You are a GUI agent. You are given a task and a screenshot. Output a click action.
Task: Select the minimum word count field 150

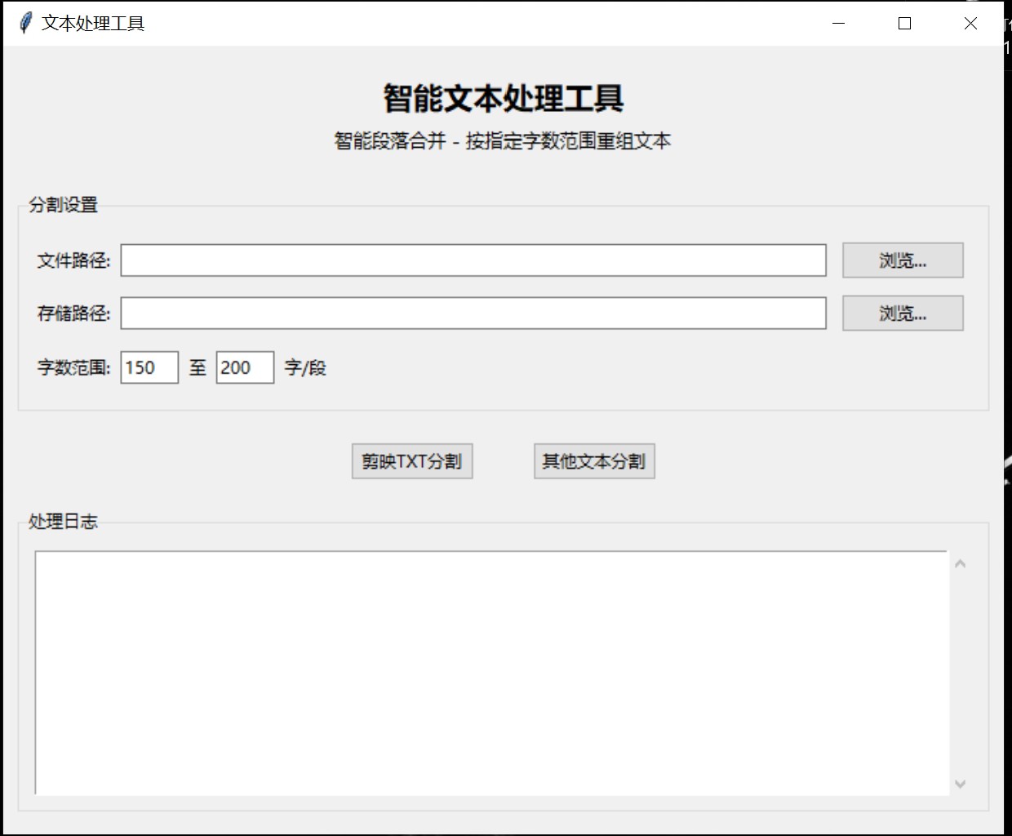[149, 367]
